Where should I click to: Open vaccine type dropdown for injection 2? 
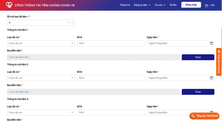click(41, 78)
